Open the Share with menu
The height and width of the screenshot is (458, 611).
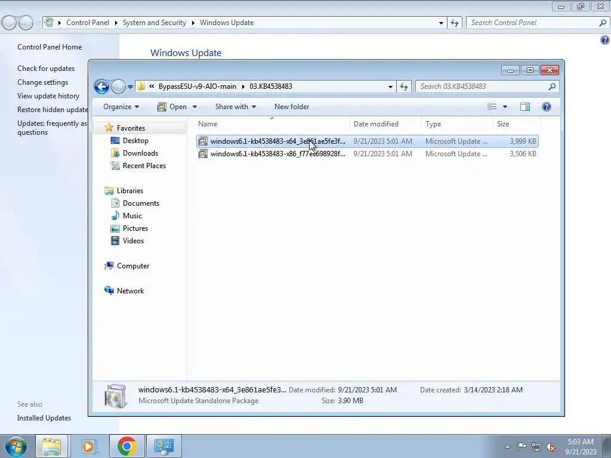pos(235,107)
